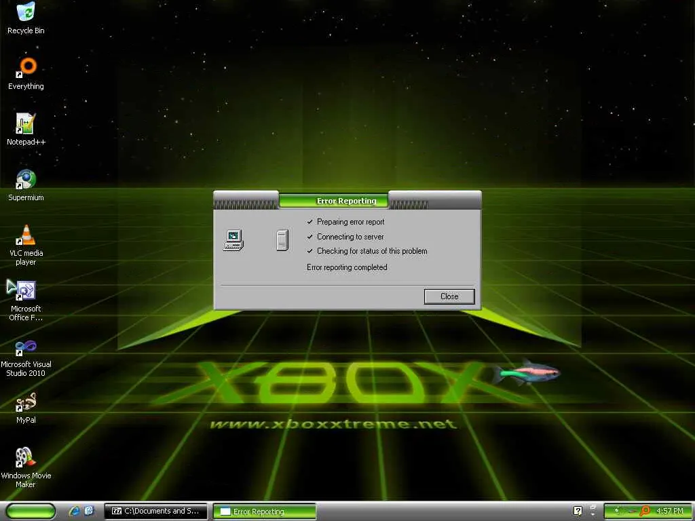Select the Windows Movie Maker shortcut

(26, 467)
